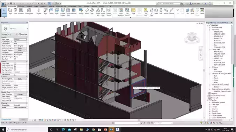Select the Shaft opening tool
Viewport: 236px width, 132px height.
pos(156,11)
